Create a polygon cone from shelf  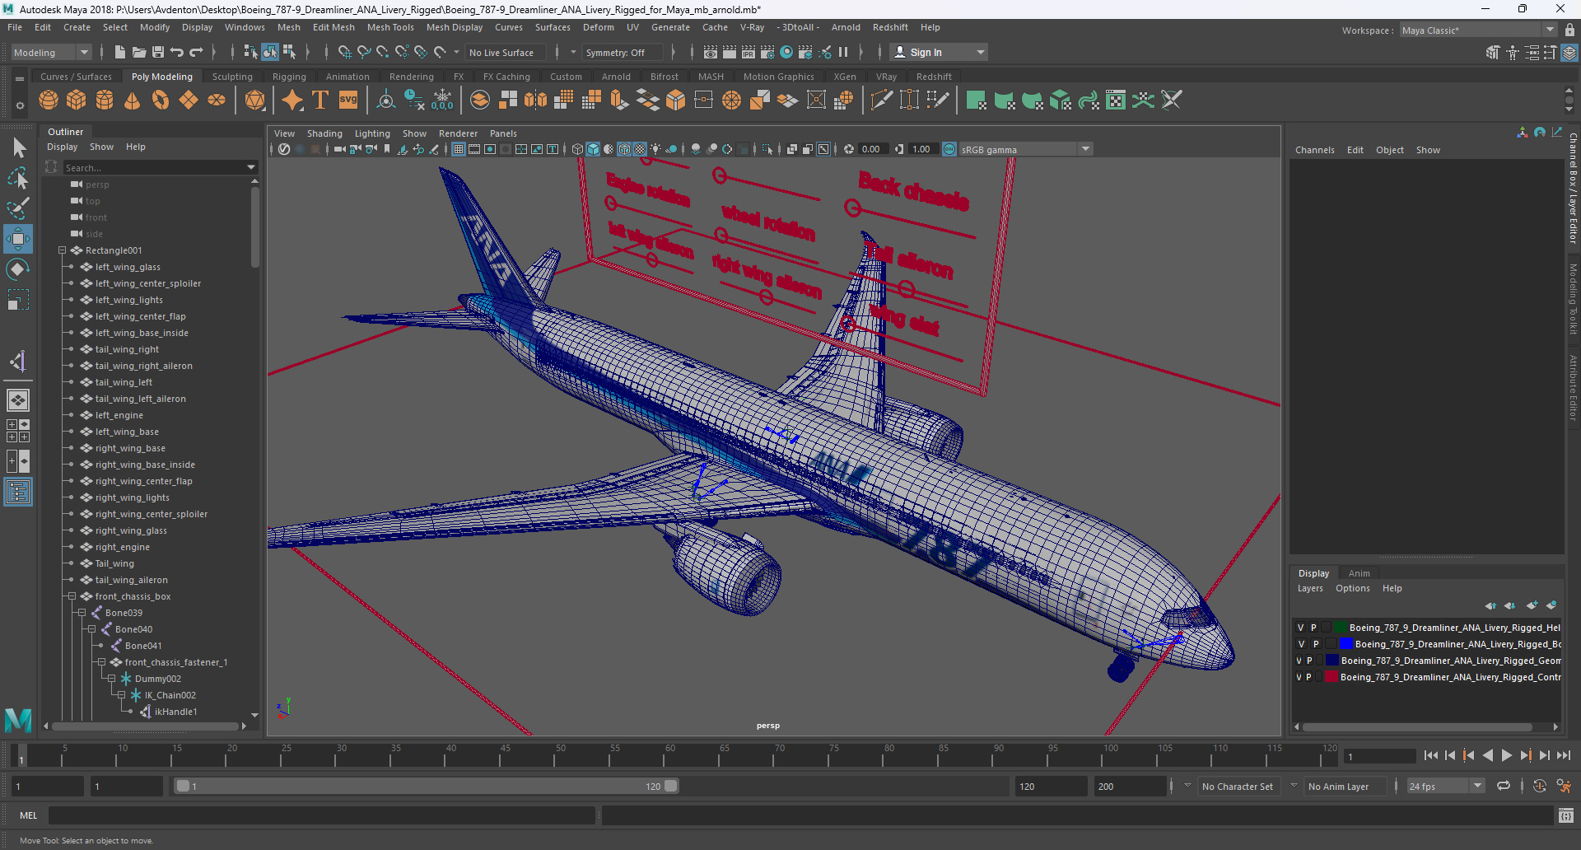[x=133, y=100]
